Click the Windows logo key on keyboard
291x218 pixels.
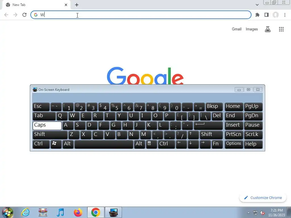[x=56, y=144]
